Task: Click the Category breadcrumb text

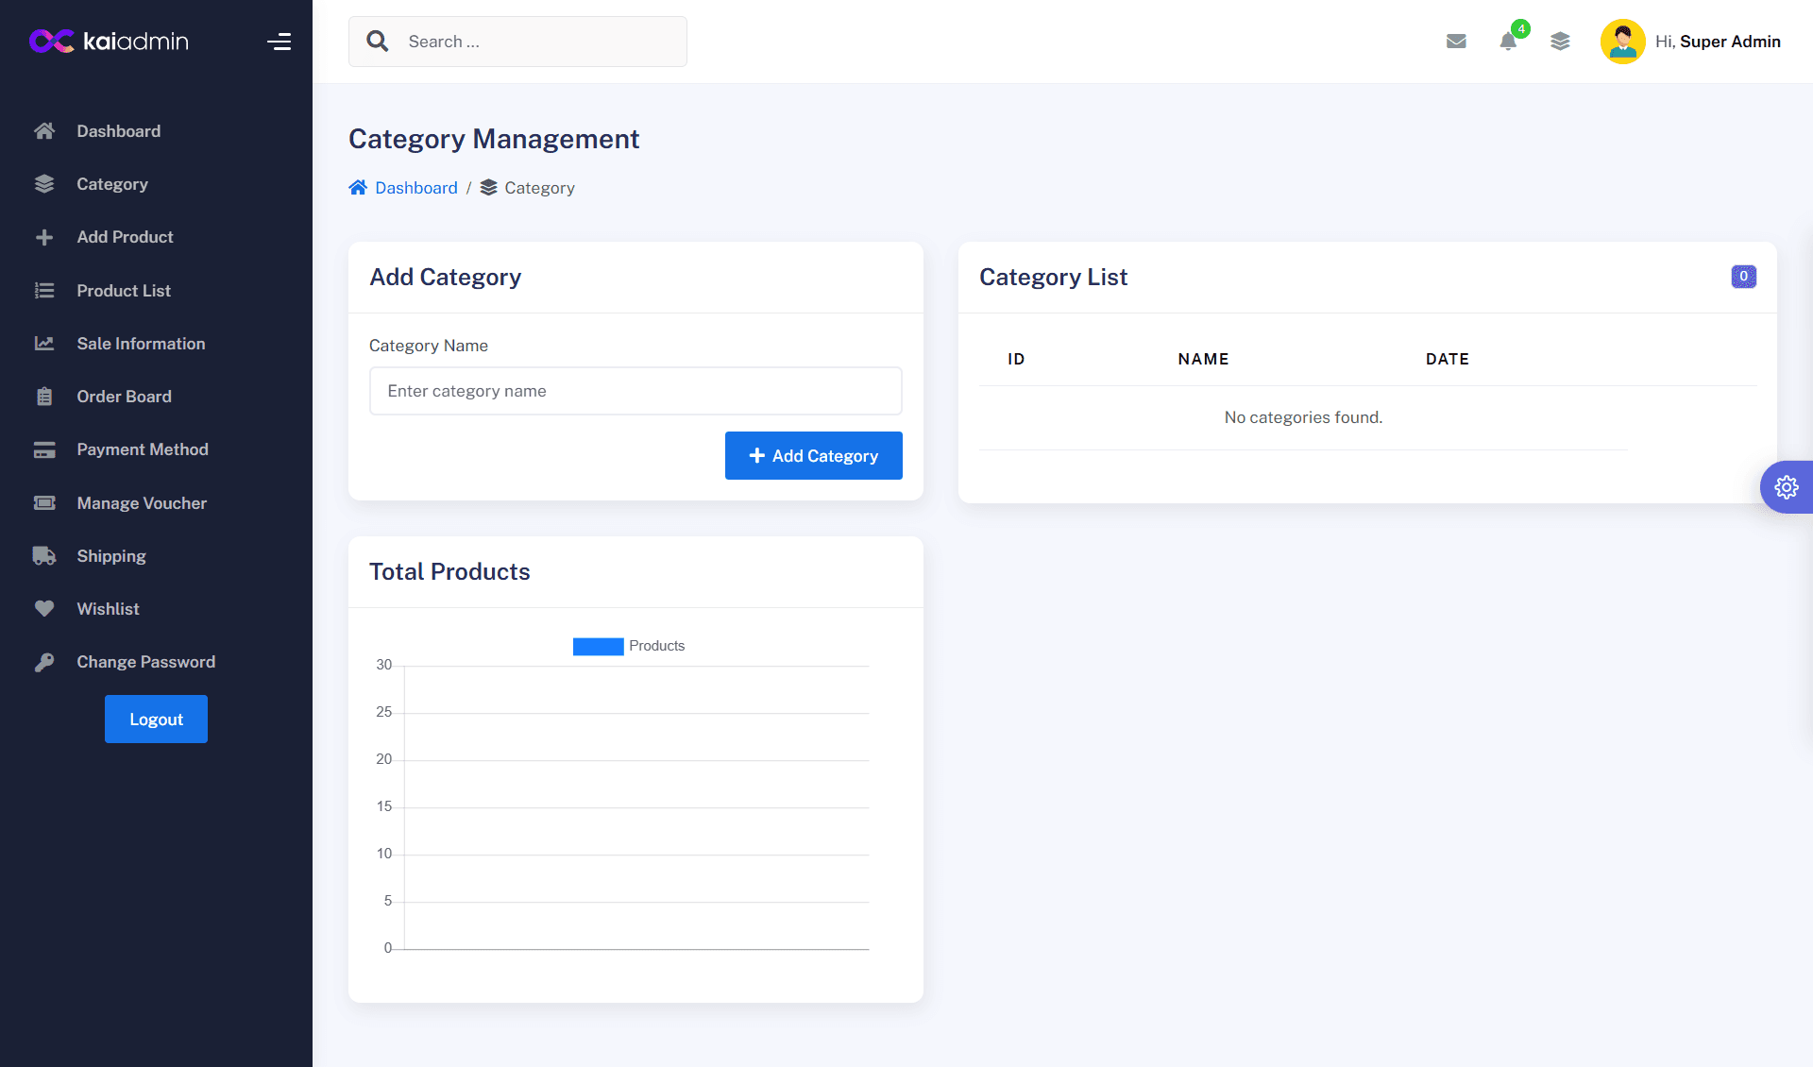Action: point(539,188)
